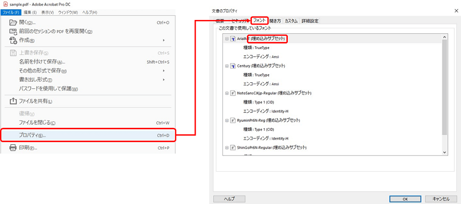Switch to the 開き方 tab

(275, 21)
